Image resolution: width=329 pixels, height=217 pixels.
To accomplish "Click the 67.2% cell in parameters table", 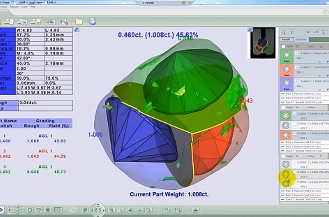I will coord(30,35).
